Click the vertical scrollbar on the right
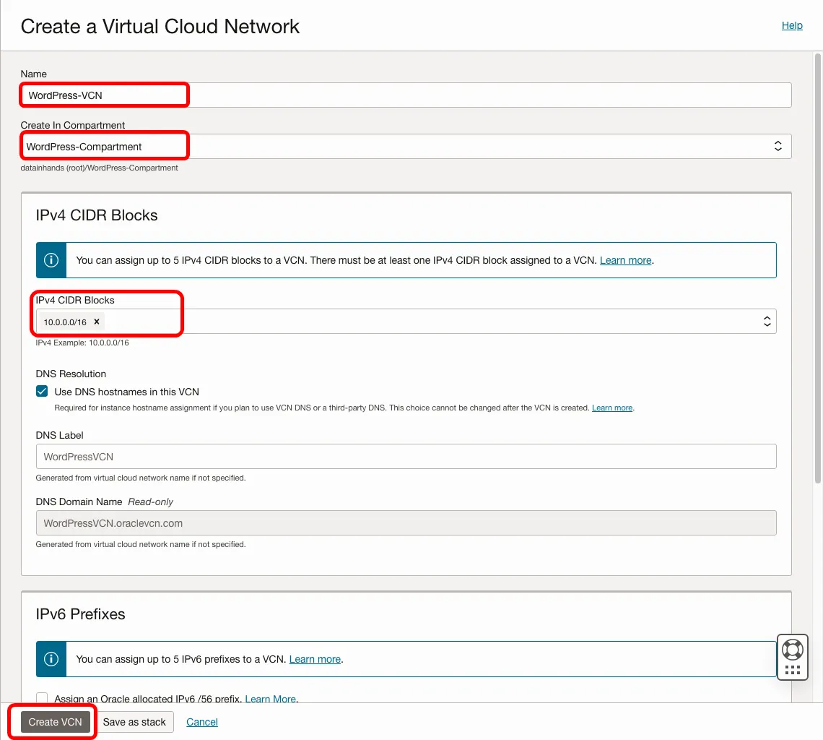This screenshot has width=823, height=740. click(818, 268)
